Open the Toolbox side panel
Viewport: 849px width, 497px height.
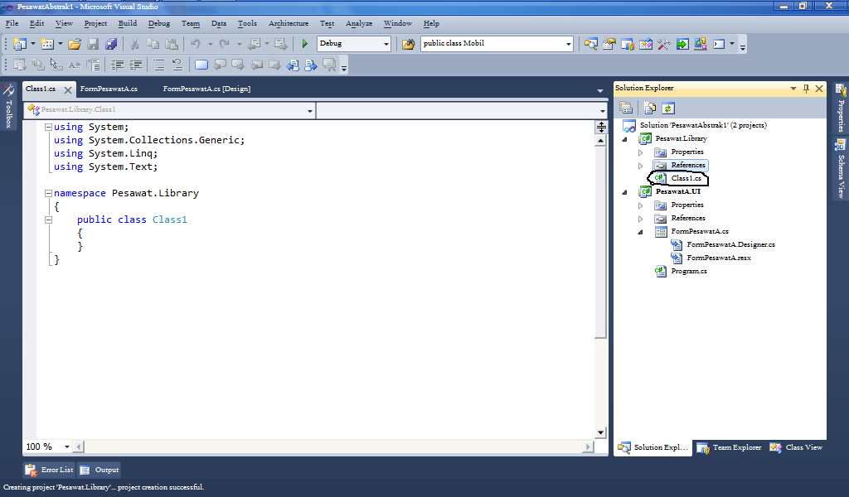[x=8, y=106]
